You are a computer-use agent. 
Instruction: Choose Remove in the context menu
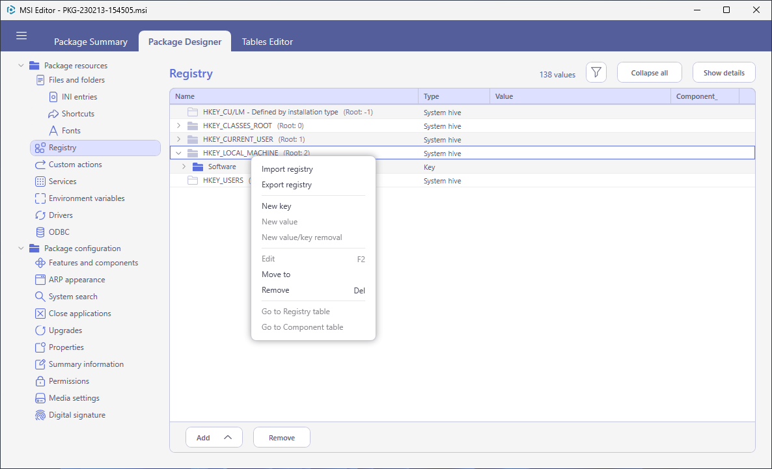[313, 290]
